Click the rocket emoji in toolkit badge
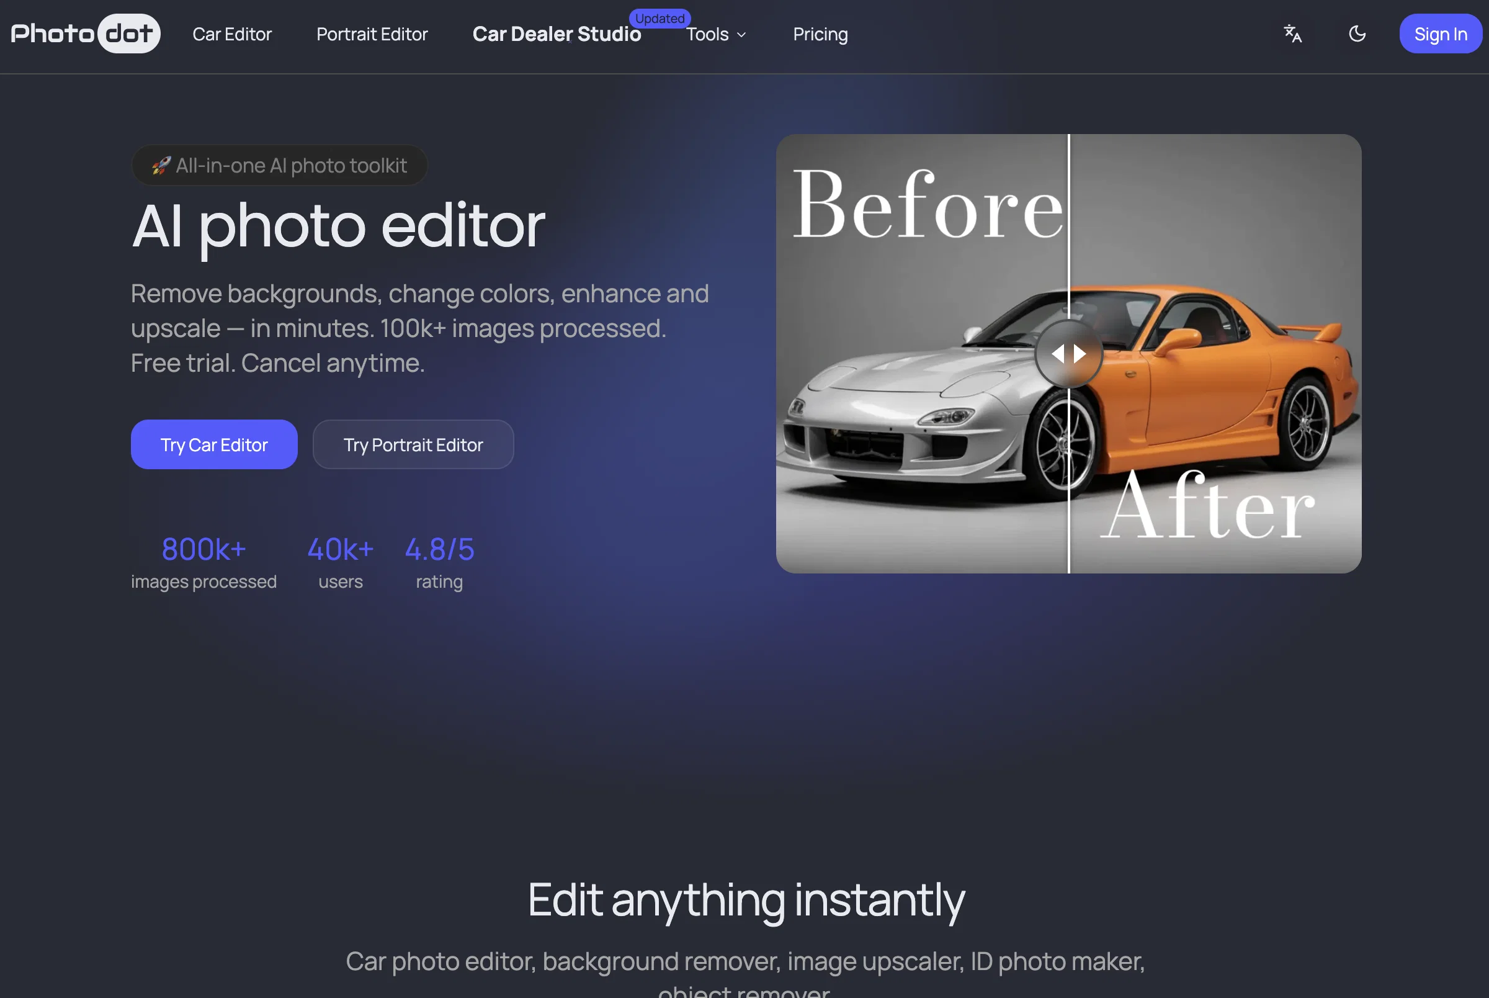Viewport: 1489px width, 998px height. pos(161,166)
